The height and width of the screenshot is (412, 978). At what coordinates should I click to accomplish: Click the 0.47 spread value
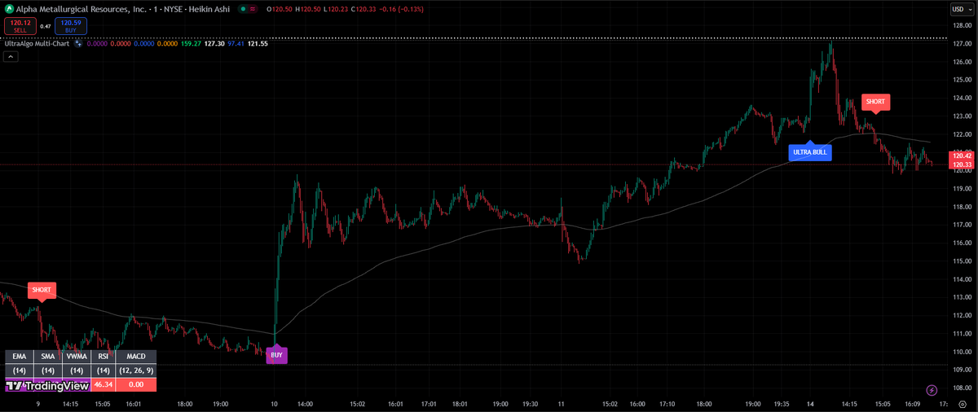click(x=46, y=26)
